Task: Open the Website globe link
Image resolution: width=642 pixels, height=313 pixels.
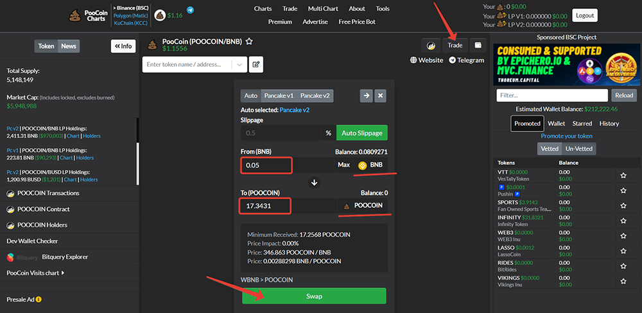Action: [x=427, y=60]
